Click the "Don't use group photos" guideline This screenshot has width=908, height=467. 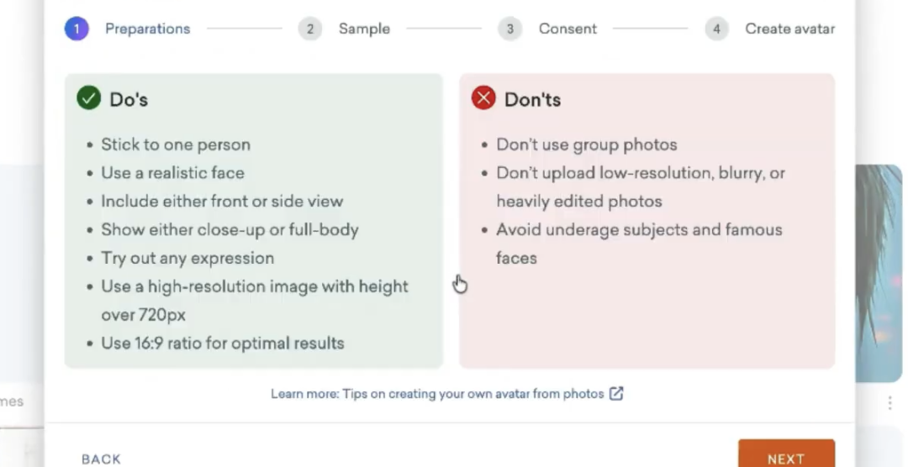point(586,144)
